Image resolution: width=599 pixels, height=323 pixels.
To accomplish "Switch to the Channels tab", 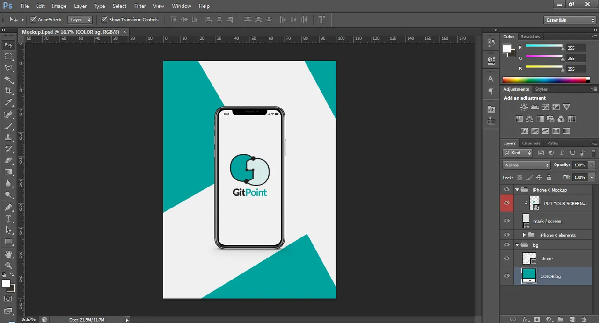I will pos(531,143).
